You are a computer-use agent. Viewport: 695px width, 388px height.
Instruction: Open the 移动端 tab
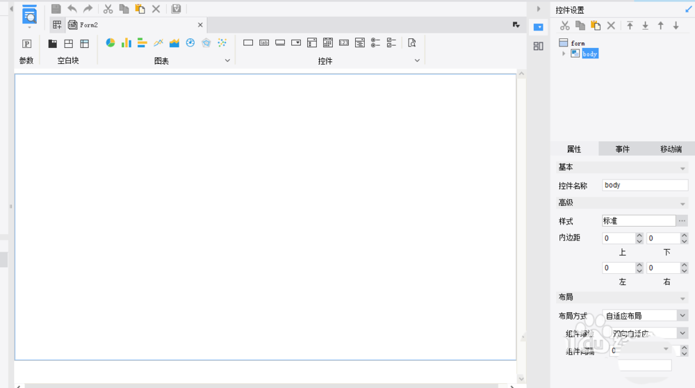[670, 149]
